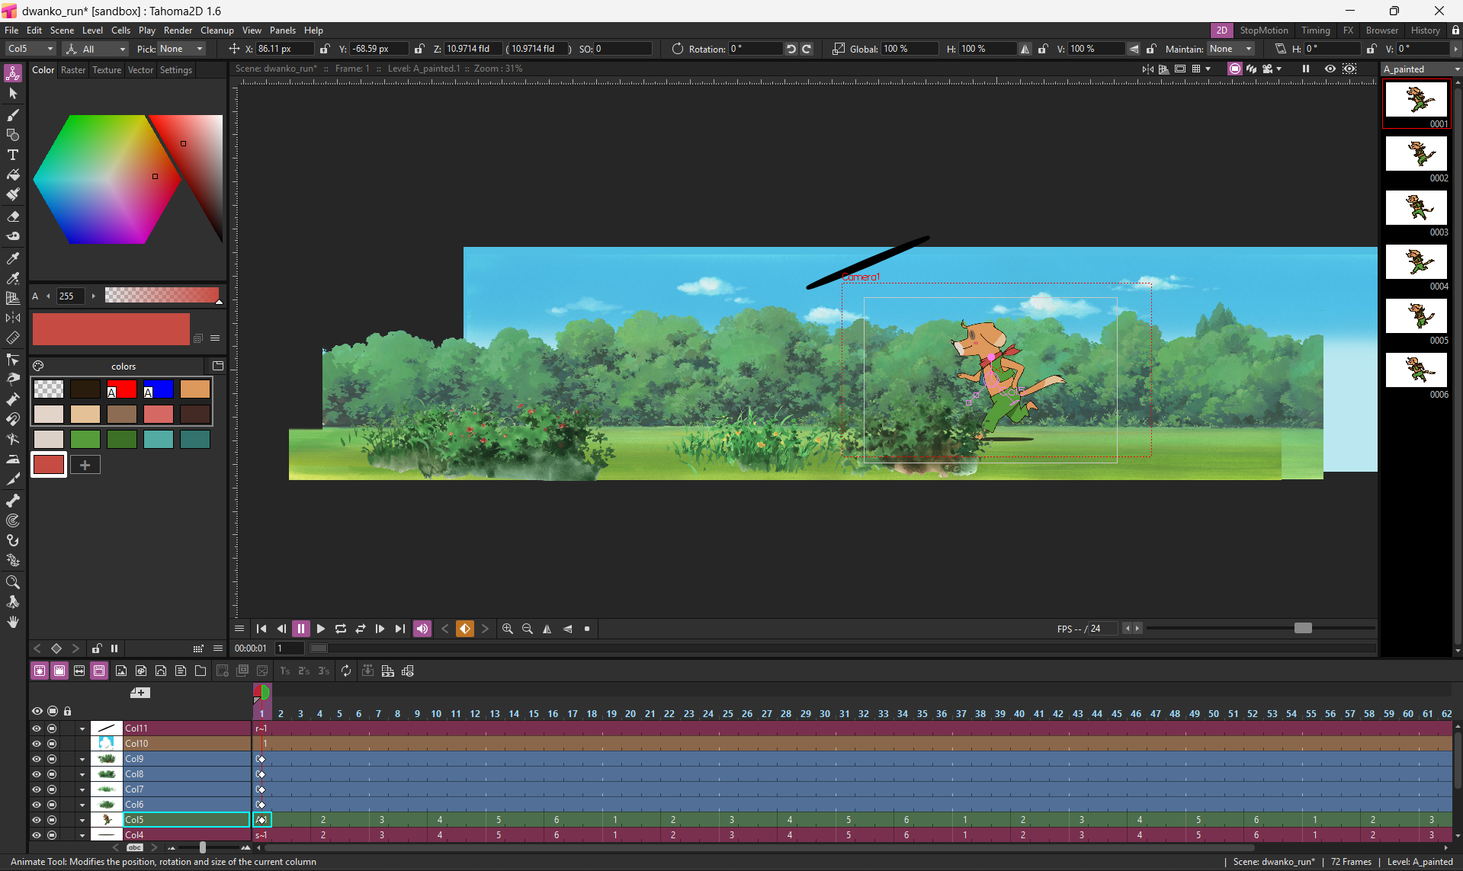Open the Maintain None dropdown
The height and width of the screenshot is (871, 1463).
(x=1230, y=49)
